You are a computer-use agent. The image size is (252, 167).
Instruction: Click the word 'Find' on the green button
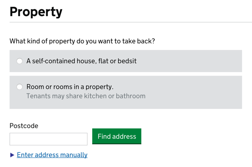(104, 136)
